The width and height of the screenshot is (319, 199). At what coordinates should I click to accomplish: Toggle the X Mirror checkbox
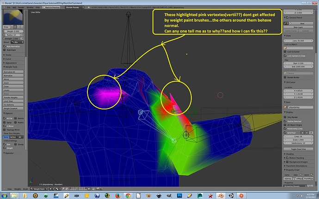tap(5, 126)
